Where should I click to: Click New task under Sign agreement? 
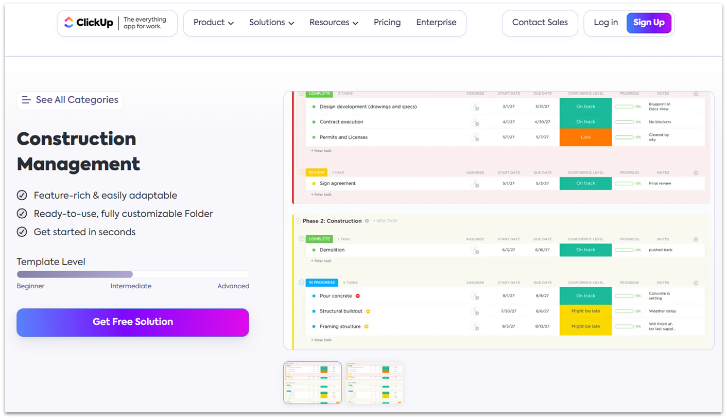321,195
